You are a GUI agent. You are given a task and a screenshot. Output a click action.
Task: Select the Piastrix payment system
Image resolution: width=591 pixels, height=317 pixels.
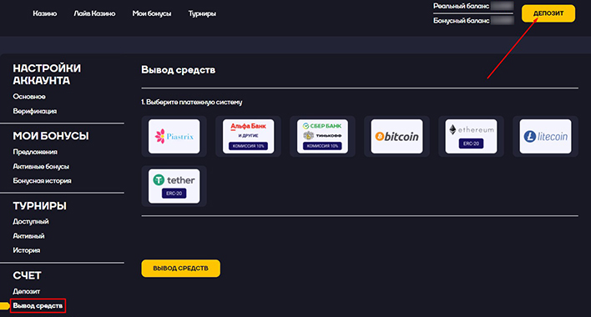(x=174, y=136)
